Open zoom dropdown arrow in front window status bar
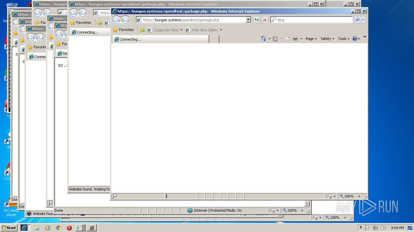This screenshot has width=414, height=232. coord(359,196)
